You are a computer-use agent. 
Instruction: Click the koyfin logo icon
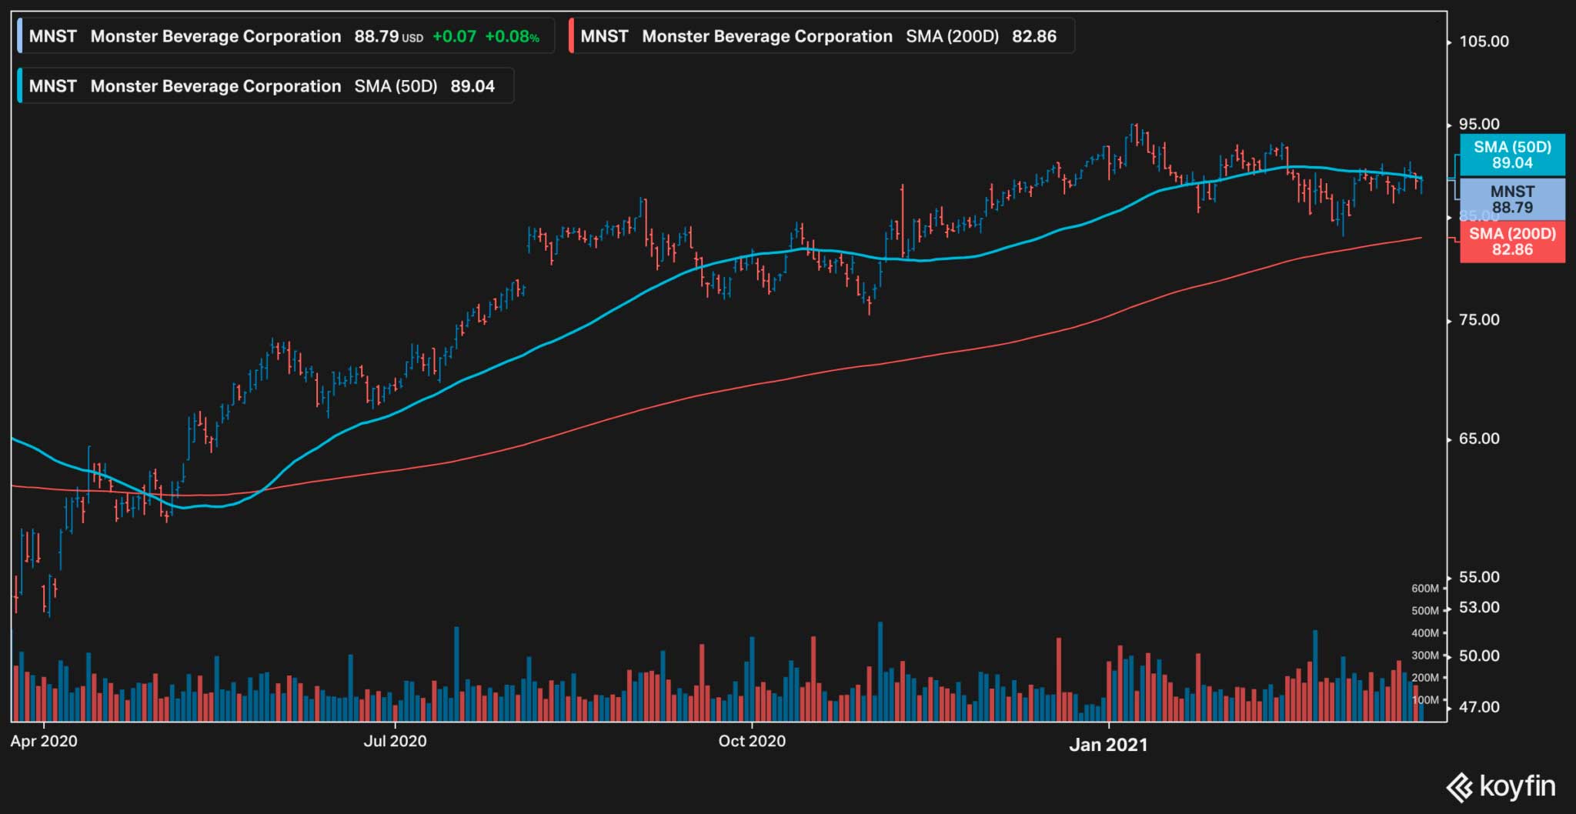pos(1459,788)
